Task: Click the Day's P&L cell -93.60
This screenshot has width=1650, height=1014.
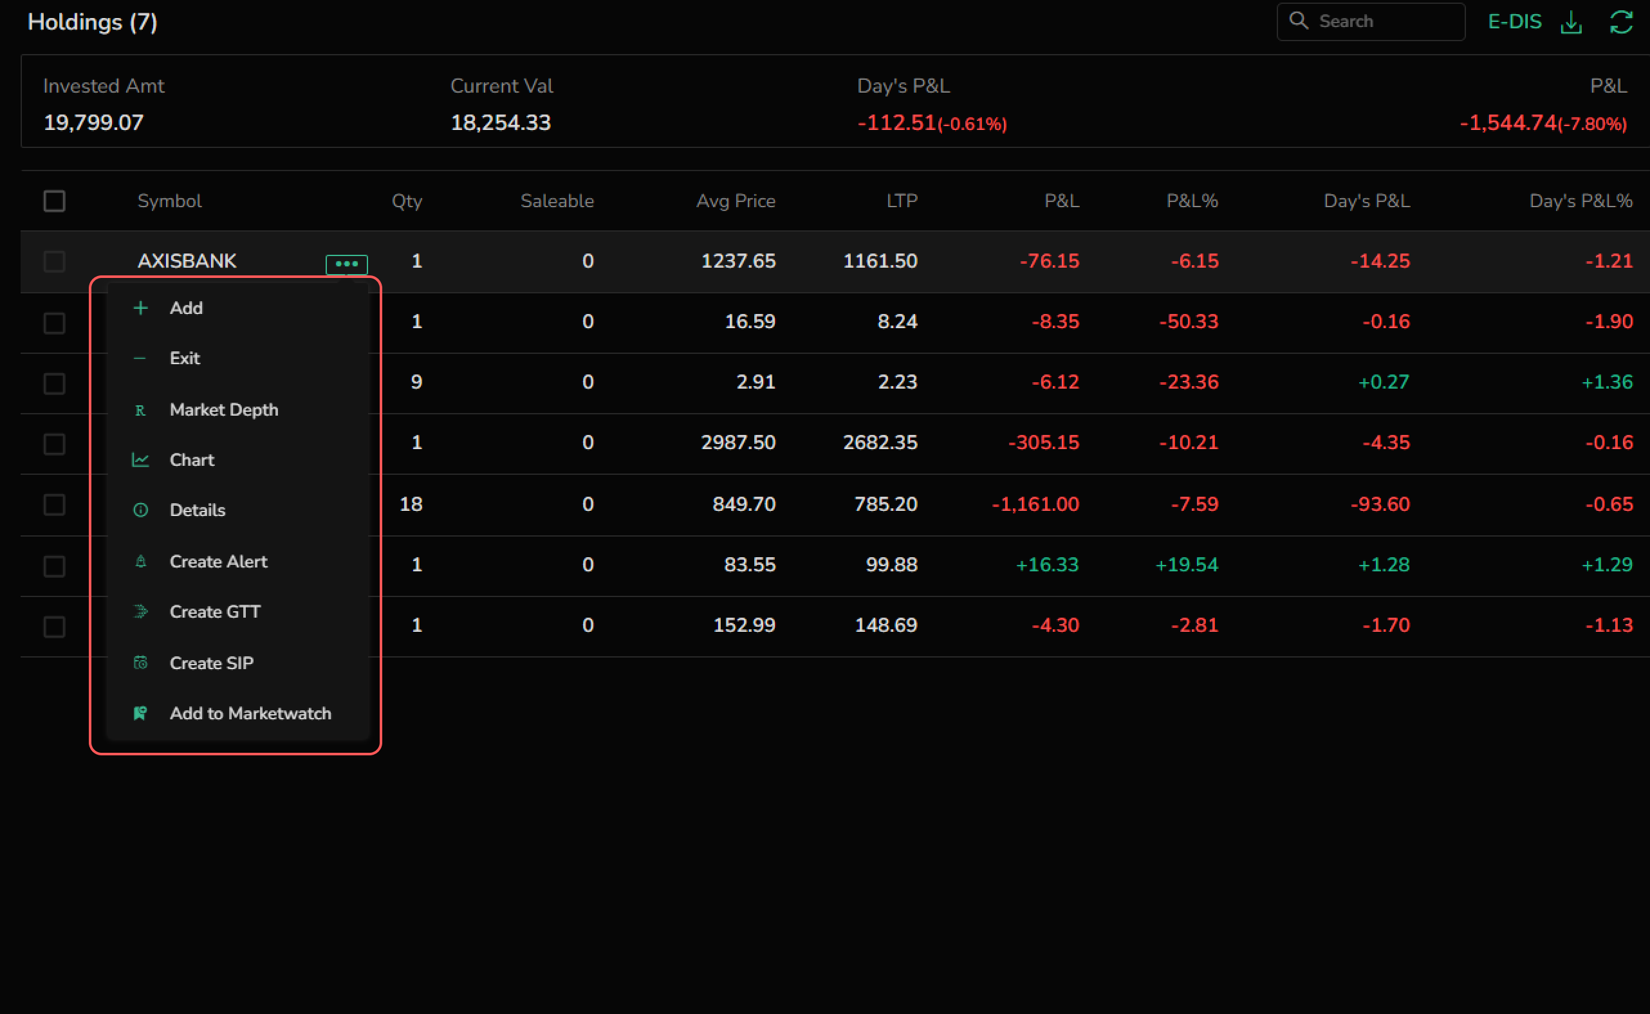Action: pos(1380,504)
